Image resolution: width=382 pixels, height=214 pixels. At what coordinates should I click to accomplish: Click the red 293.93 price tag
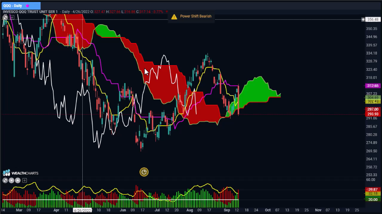click(x=372, y=114)
